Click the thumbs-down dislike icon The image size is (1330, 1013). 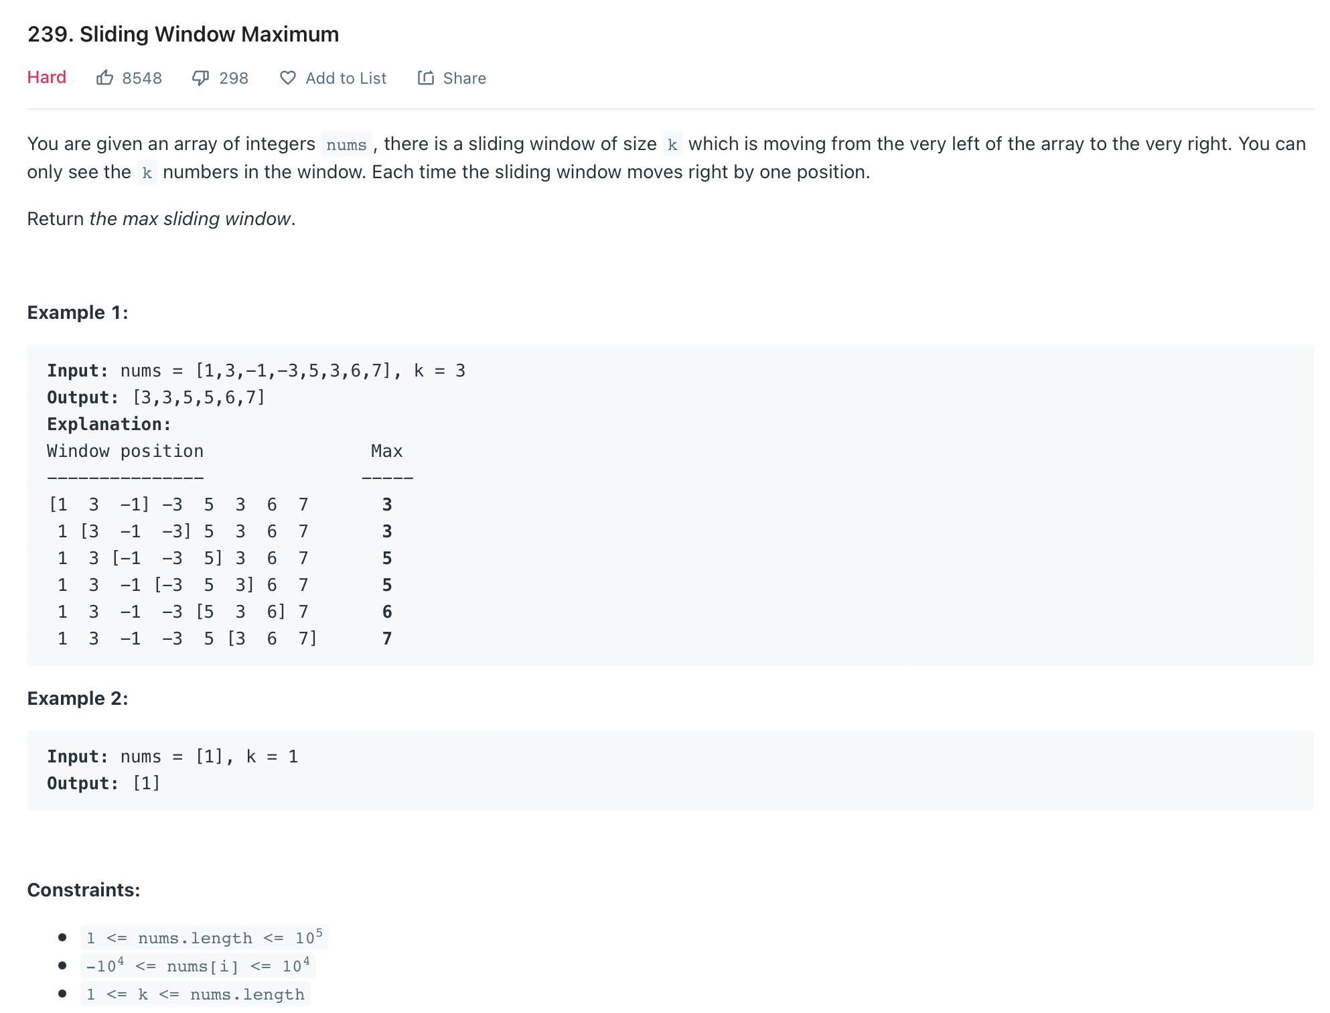pos(201,78)
